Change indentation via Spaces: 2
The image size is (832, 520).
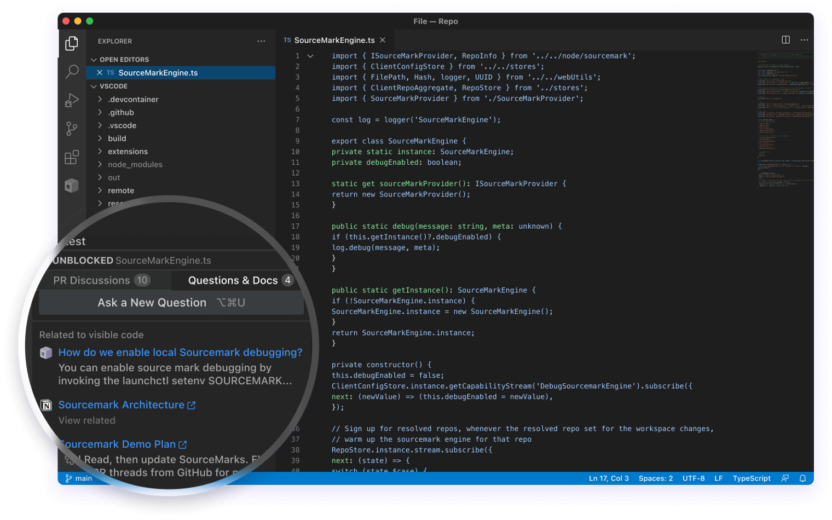tap(656, 478)
